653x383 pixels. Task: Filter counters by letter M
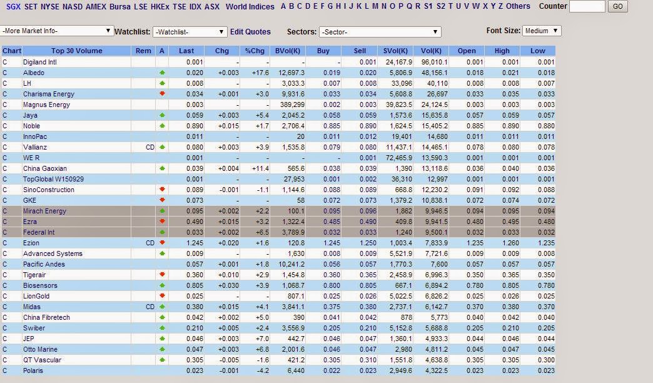click(375, 6)
